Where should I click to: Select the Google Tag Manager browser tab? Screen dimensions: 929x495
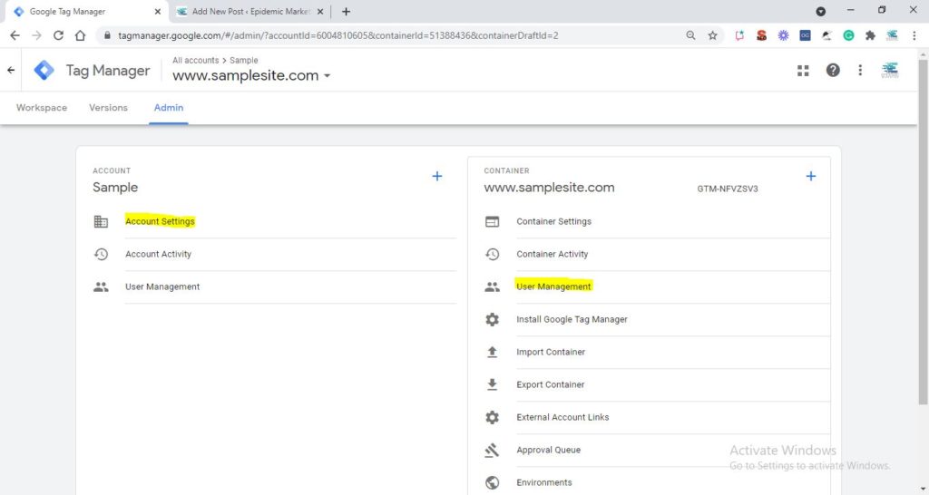86,11
